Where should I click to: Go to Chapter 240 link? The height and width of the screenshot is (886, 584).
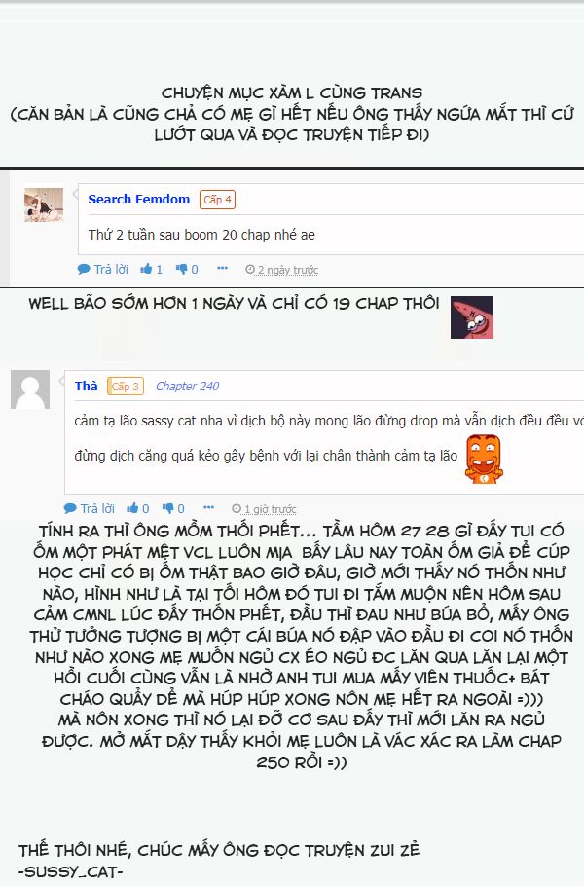pyautogui.click(x=187, y=386)
